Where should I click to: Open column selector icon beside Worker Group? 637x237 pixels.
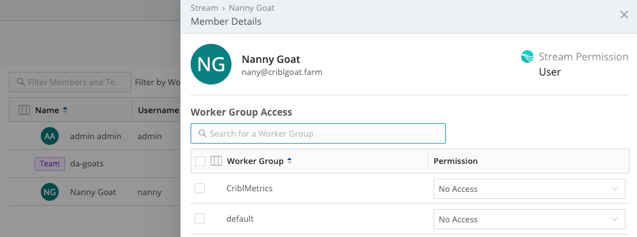(x=216, y=161)
